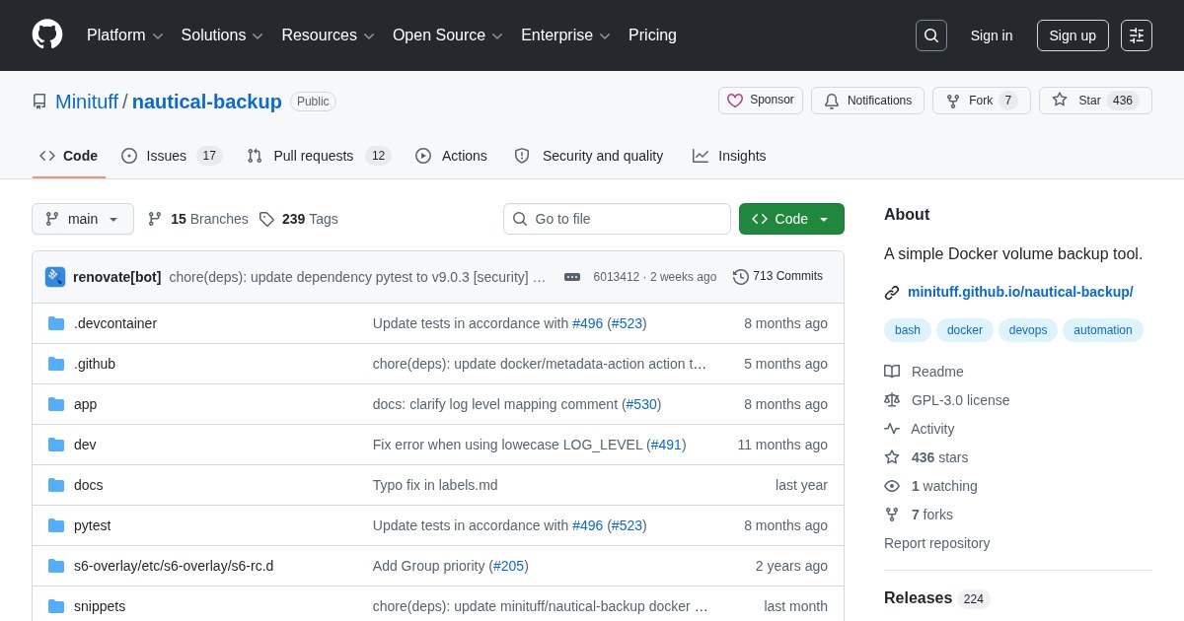Sponsor this repository
This screenshot has width=1184, height=621.
point(761,101)
